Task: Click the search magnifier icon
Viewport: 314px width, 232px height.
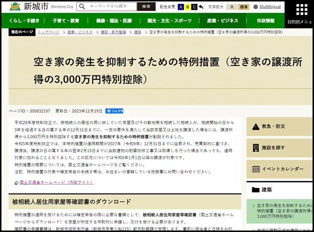Action: click(x=82, y=6)
